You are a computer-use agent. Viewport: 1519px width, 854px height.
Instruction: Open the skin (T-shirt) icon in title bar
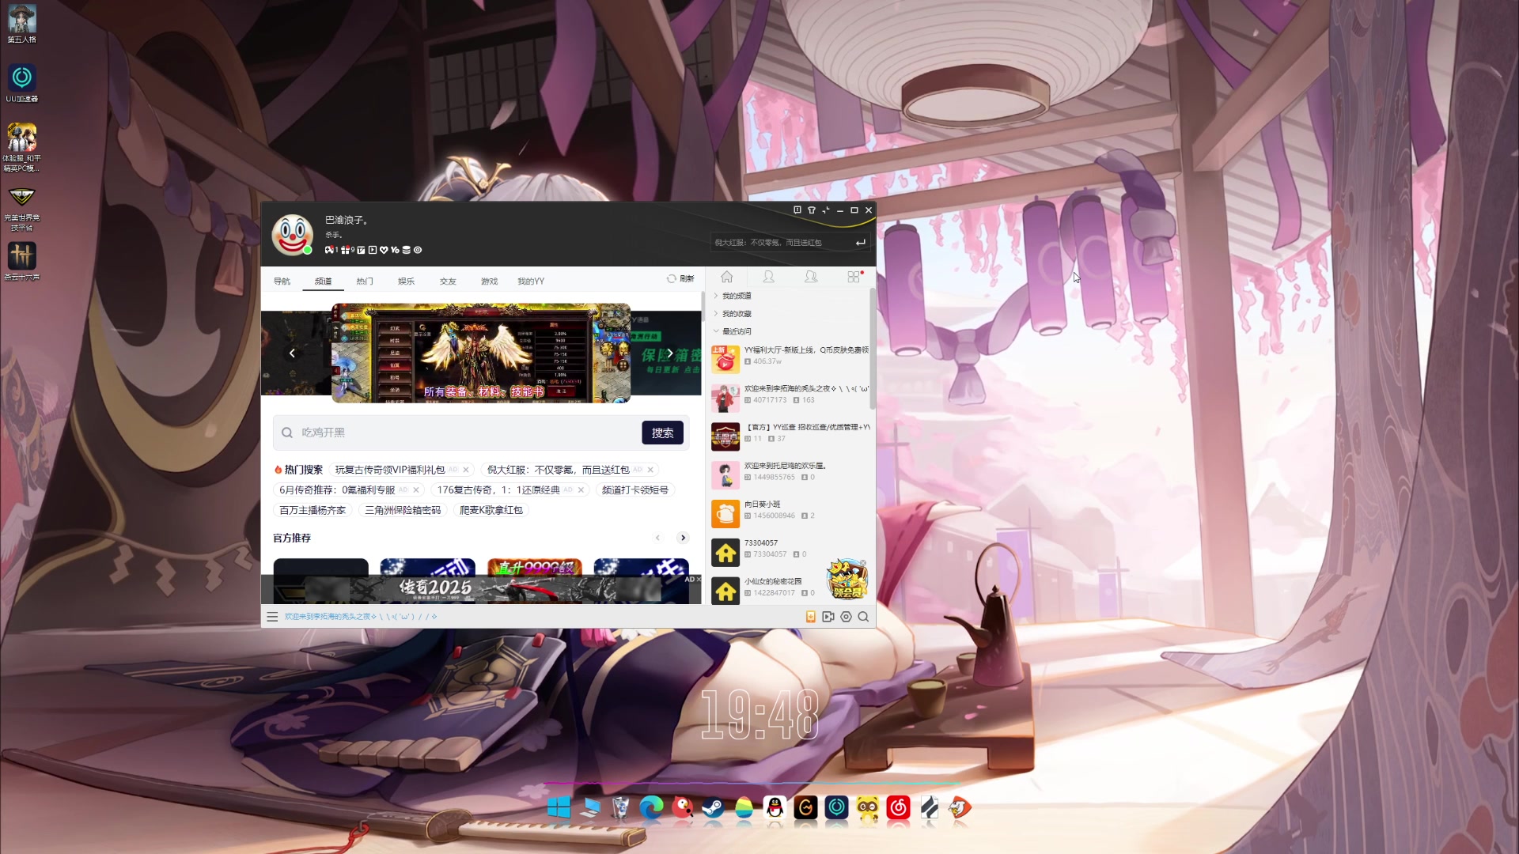click(812, 210)
